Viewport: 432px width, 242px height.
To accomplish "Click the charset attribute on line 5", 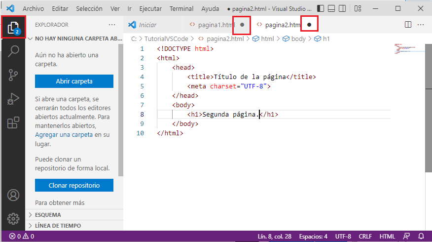I will tap(223, 86).
